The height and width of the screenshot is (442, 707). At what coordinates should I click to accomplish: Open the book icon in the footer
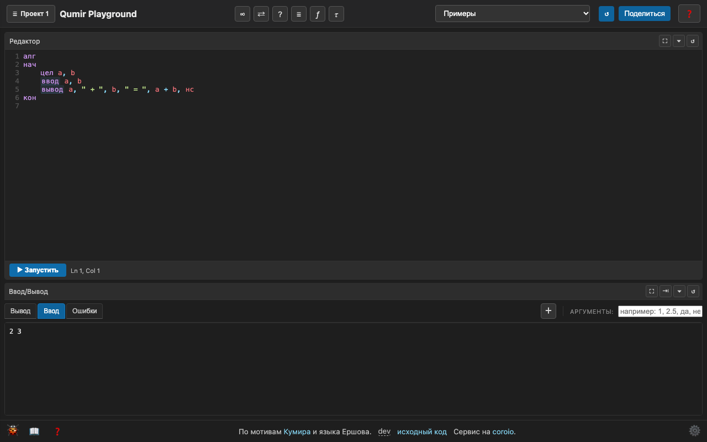[34, 431]
